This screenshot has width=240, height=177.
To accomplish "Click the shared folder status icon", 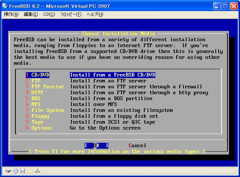I will click(x=30, y=171).
